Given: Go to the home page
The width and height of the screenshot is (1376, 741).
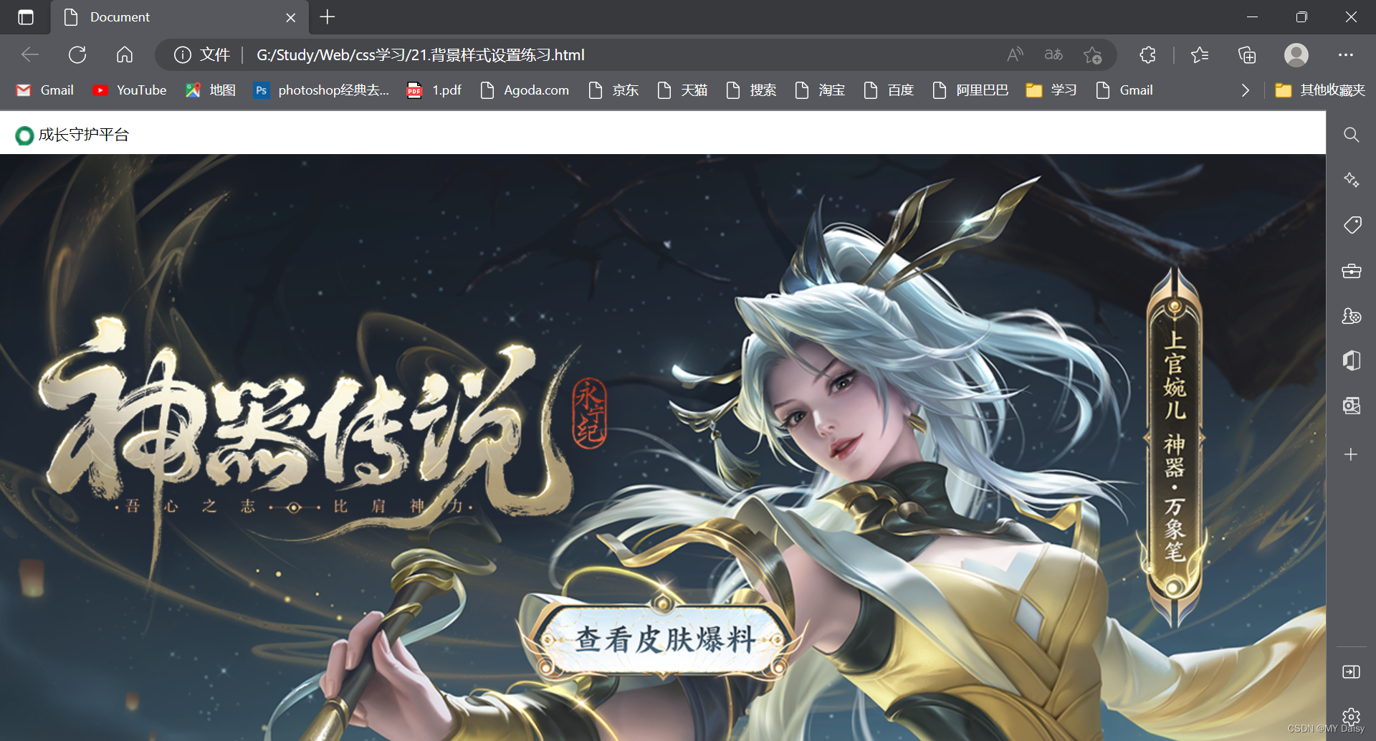Looking at the screenshot, I should point(125,54).
